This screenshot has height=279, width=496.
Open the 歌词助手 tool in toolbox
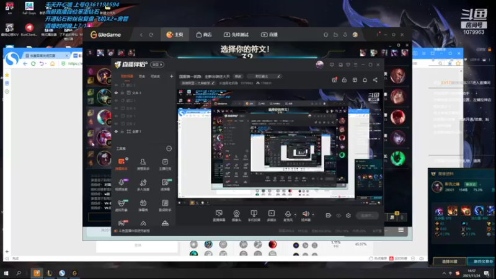click(165, 205)
